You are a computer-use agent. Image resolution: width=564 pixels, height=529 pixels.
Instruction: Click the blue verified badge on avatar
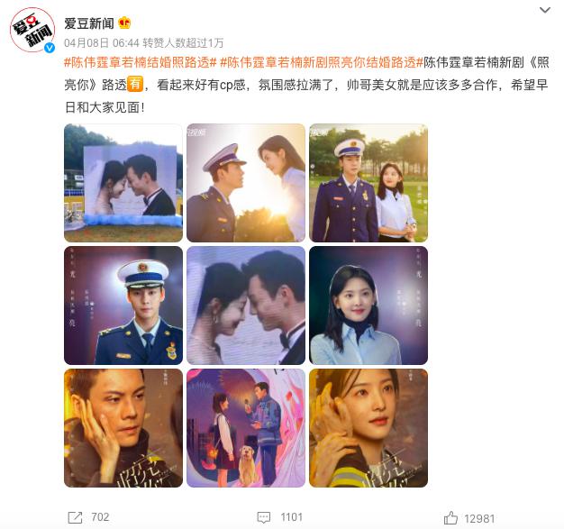[x=50, y=47]
